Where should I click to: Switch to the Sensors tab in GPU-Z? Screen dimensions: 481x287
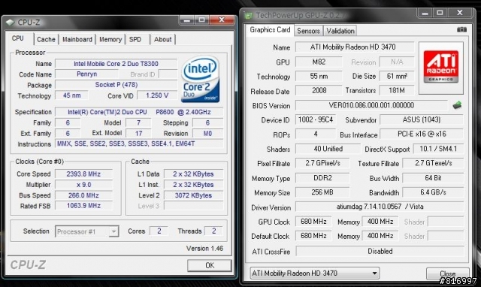point(308,31)
